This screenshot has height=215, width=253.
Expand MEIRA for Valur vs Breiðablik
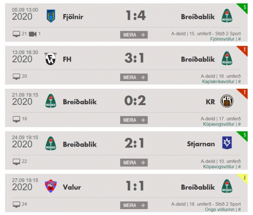click(134, 205)
